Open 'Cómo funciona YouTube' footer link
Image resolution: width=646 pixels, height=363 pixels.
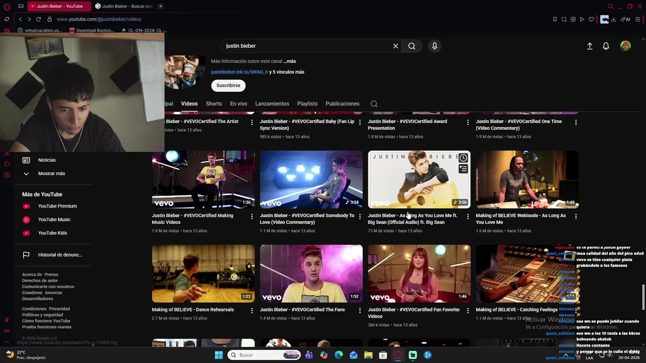(x=46, y=321)
